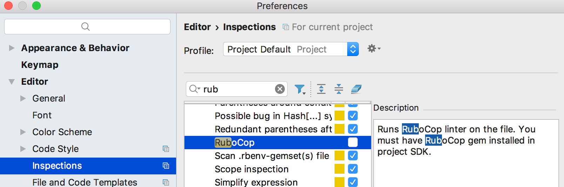Viewport: 564px width, 187px height.
Task: Click the Expand All inspections icon
Action: point(321,89)
